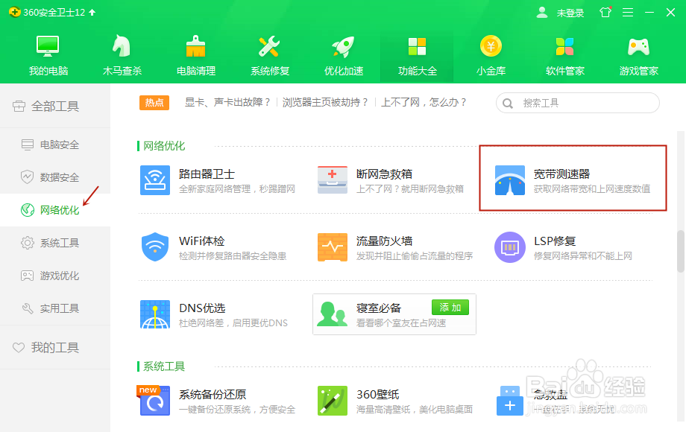Launch DNS优选 globe icon
Viewport: 686px width, 432px height.
[x=155, y=314]
